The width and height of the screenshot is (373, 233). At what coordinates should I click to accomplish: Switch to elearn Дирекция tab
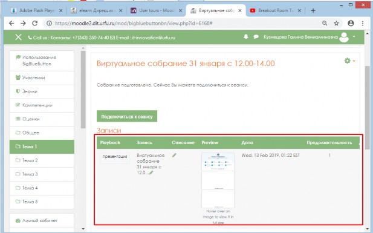96,10
